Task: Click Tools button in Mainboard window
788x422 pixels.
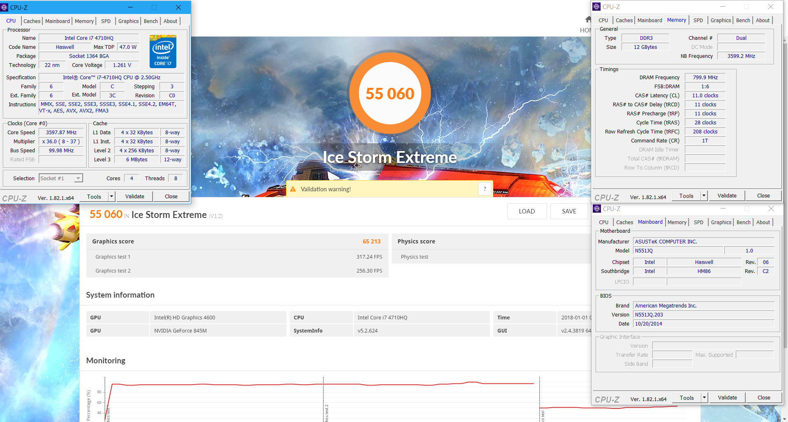Action: pos(687,398)
